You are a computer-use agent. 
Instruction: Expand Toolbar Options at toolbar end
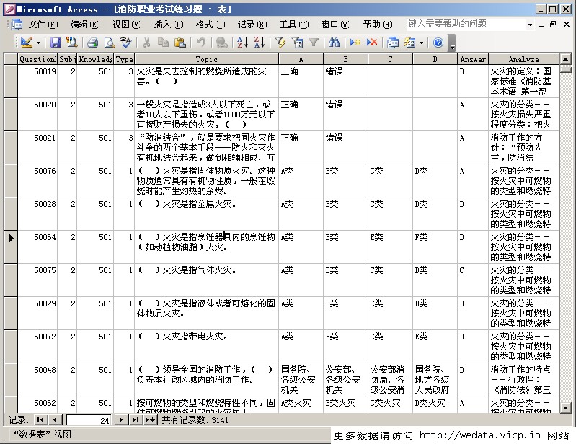click(x=453, y=43)
